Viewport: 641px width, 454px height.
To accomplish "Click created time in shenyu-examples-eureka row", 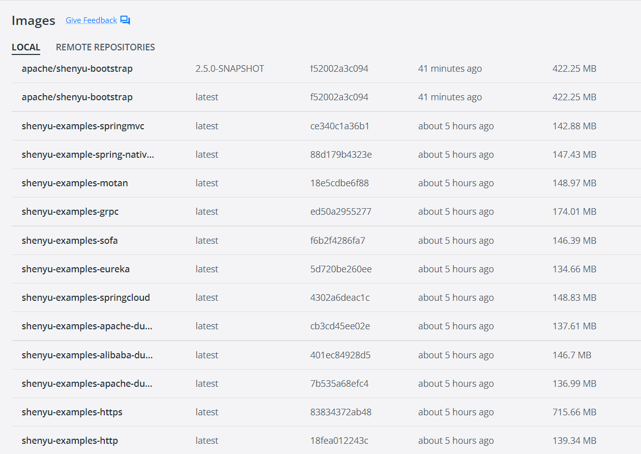I will [456, 269].
